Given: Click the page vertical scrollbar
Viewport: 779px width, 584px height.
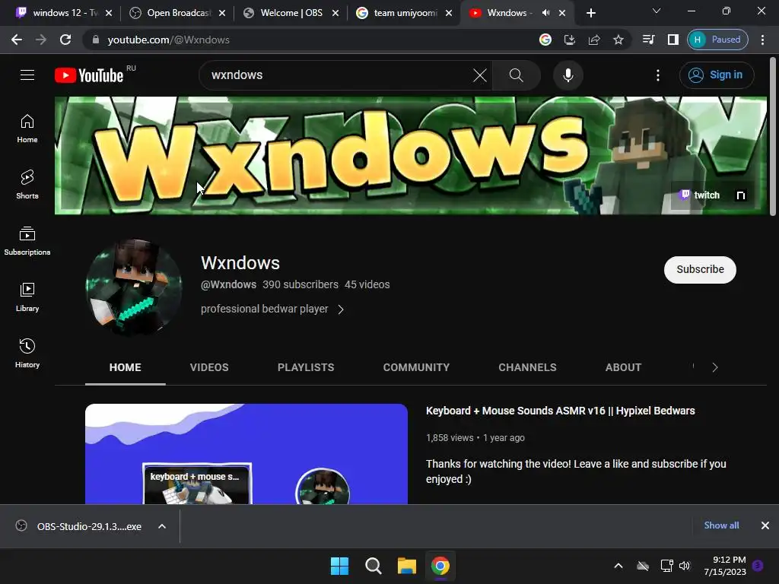Looking at the screenshot, I should 773,137.
